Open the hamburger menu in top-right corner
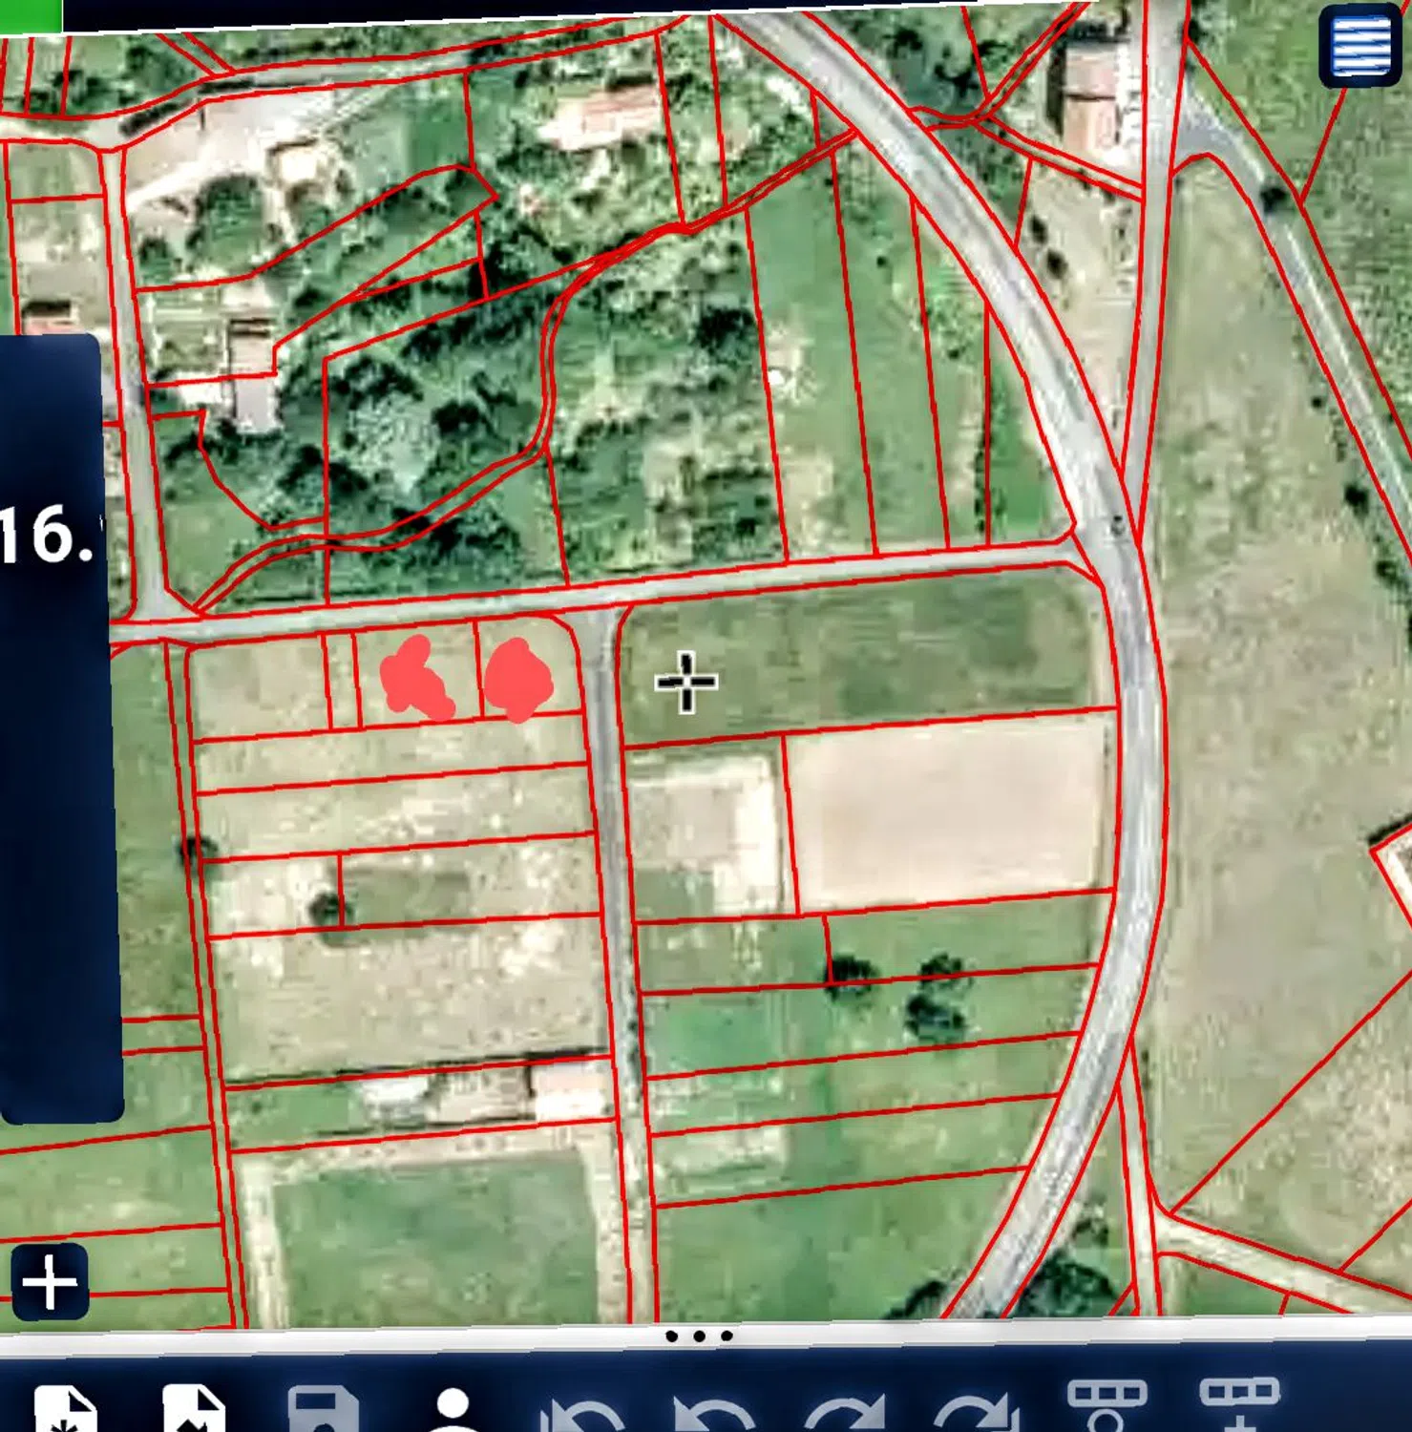 coord(1359,45)
